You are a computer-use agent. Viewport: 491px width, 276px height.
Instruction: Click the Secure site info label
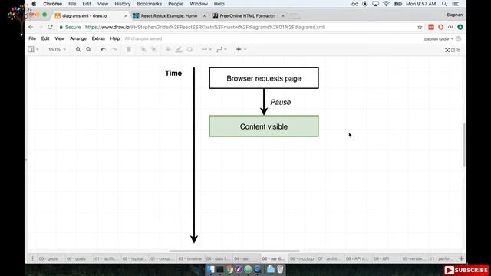click(70, 28)
